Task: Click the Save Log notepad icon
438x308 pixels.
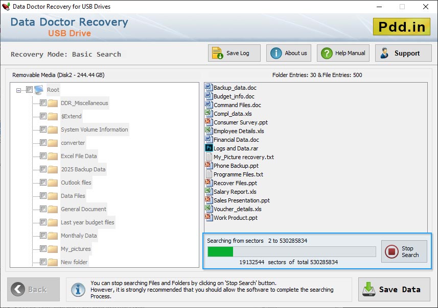Action: pos(217,53)
